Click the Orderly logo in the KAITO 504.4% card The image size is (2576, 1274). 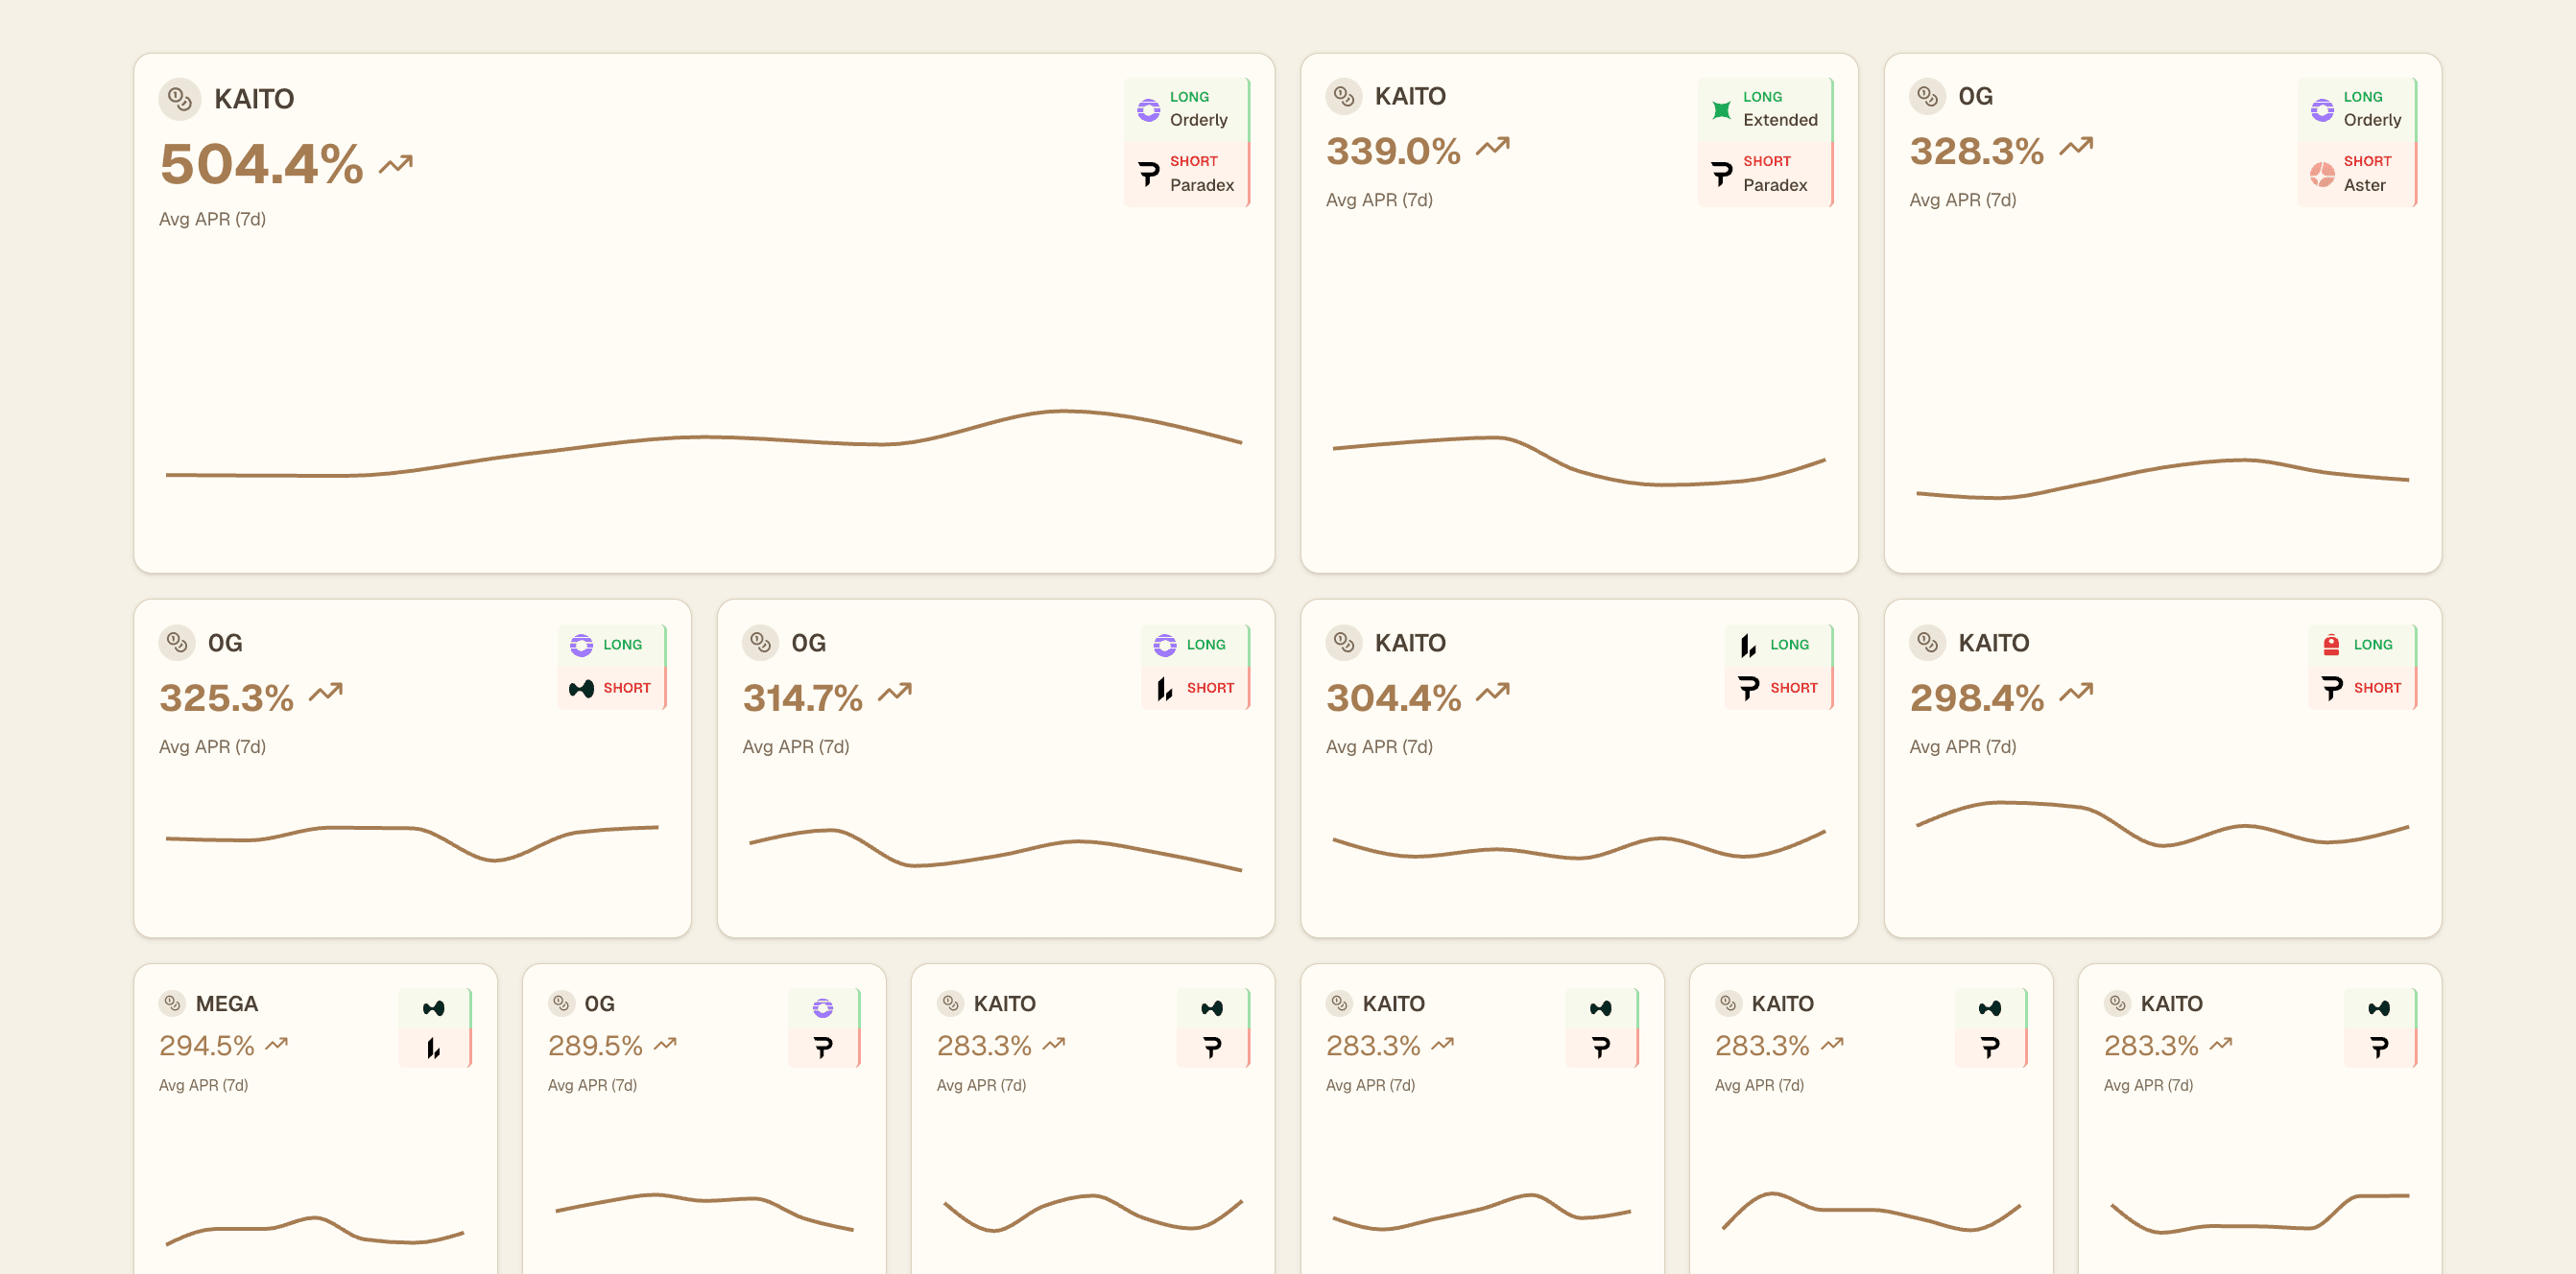[x=1148, y=109]
